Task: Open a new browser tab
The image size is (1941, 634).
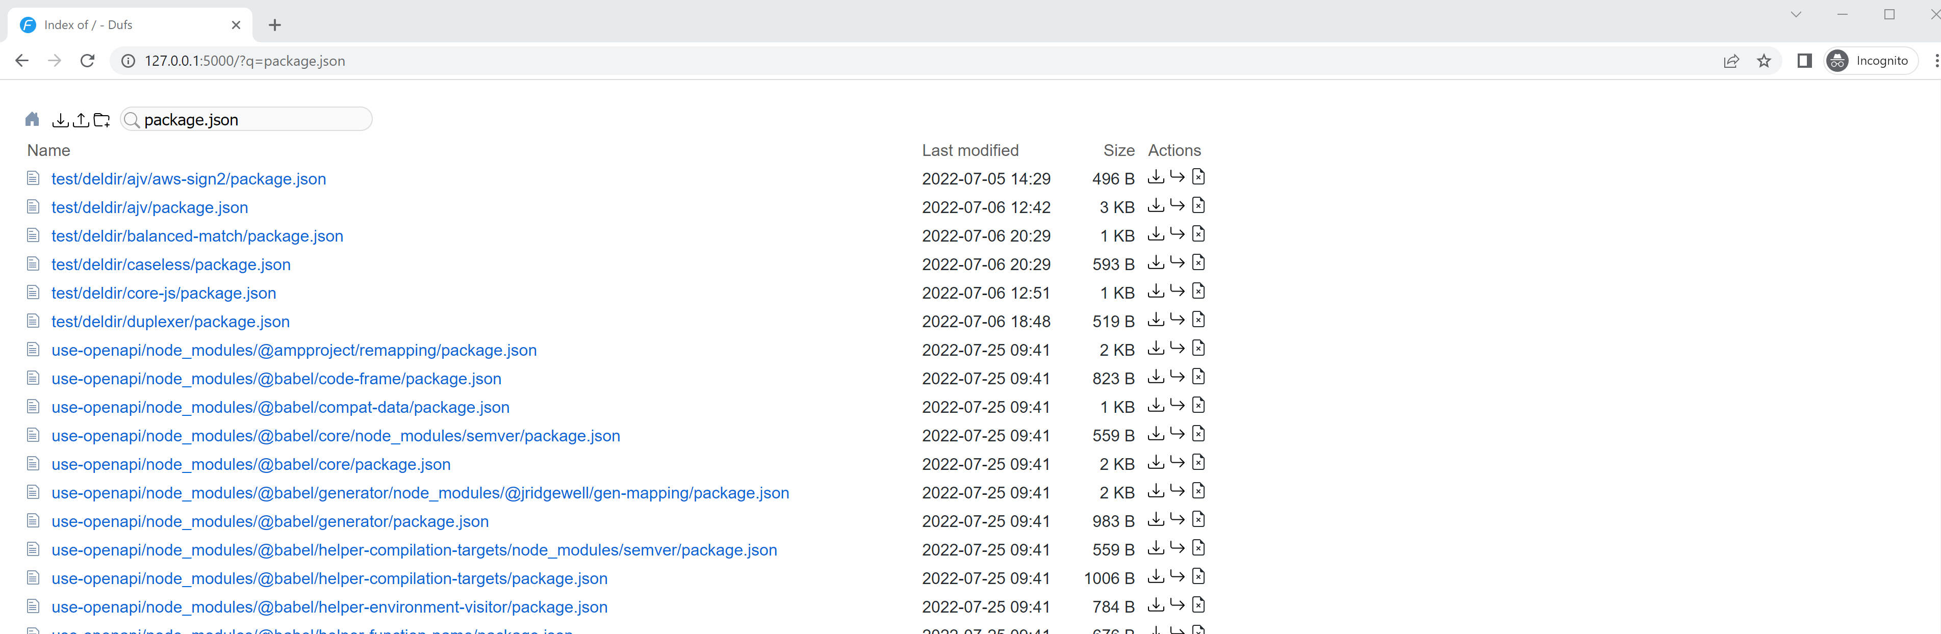Action: 275,25
